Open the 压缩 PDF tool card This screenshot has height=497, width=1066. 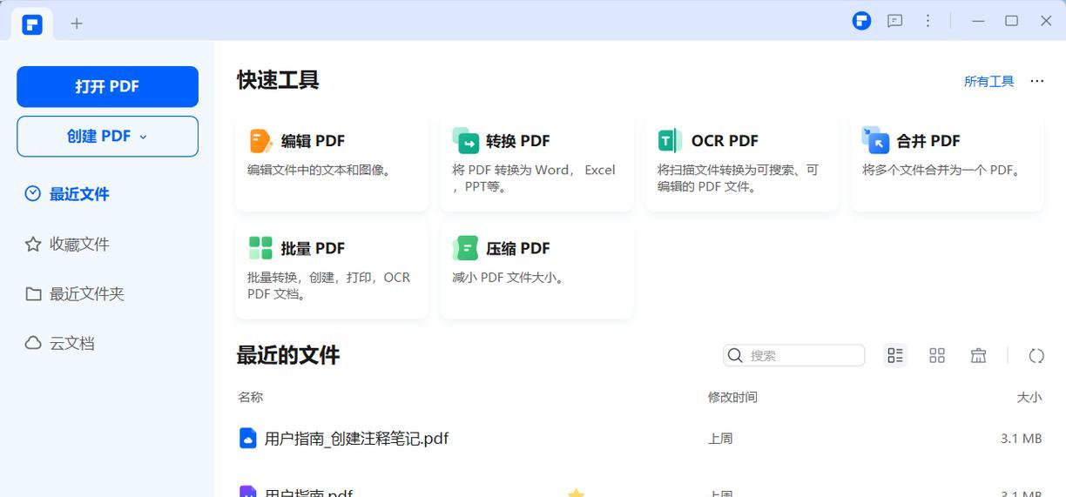536,271
